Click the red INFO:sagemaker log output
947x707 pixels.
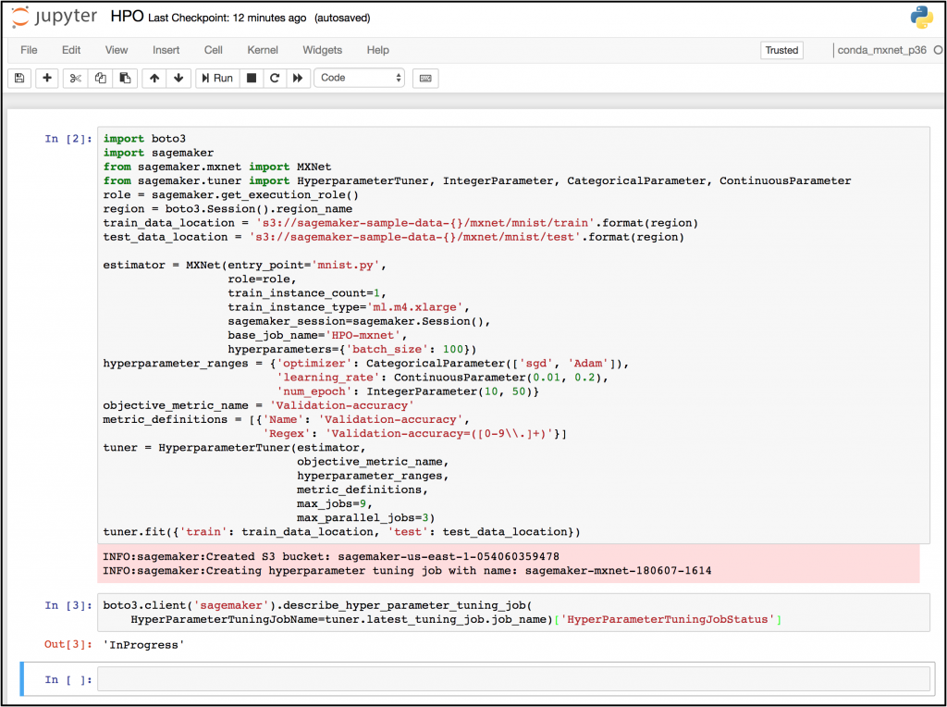pyautogui.click(x=509, y=564)
